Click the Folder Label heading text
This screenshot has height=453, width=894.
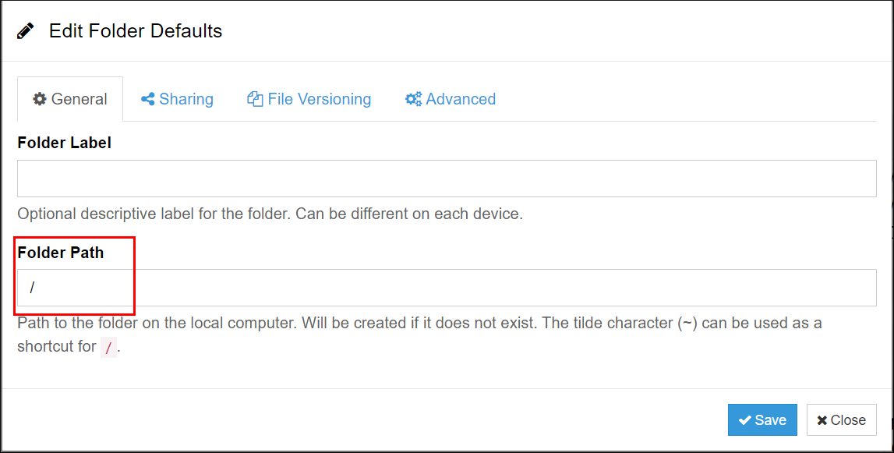click(64, 143)
